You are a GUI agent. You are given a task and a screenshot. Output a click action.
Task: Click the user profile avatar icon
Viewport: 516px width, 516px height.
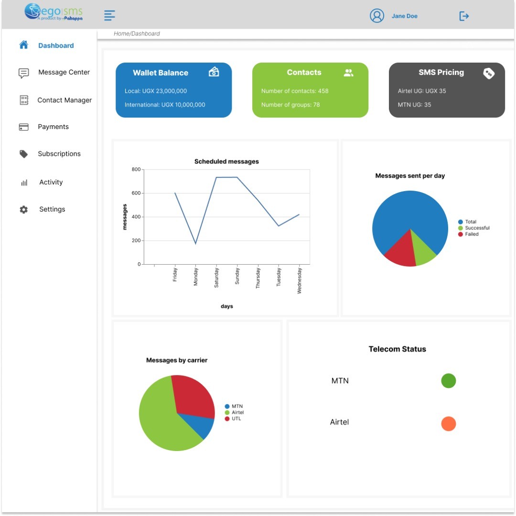[x=377, y=16]
